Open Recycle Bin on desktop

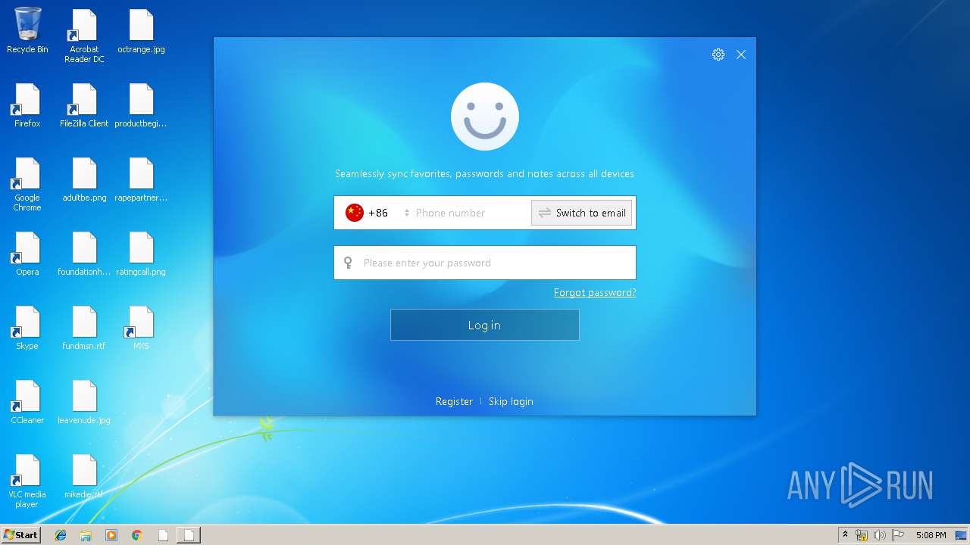pyautogui.click(x=27, y=30)
